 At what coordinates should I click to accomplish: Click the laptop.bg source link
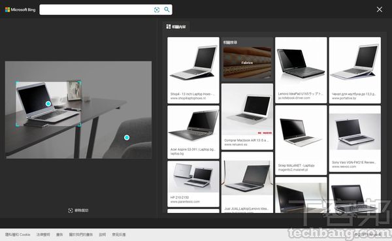click(177, 153)
